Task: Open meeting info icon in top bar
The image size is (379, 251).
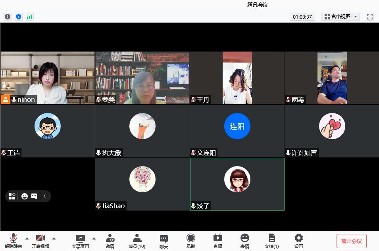Action: click(8, 17)
